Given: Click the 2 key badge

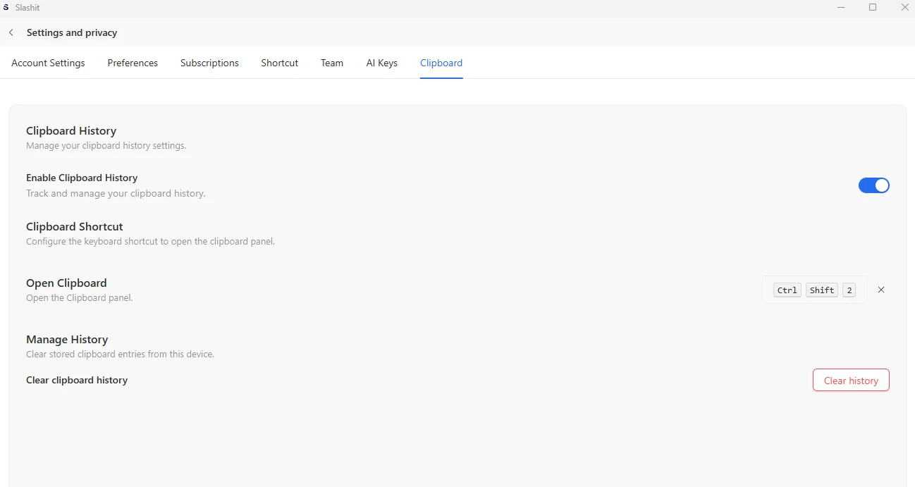Looking at the screenshot, I should pyautogui.click(x=849, y=290).
